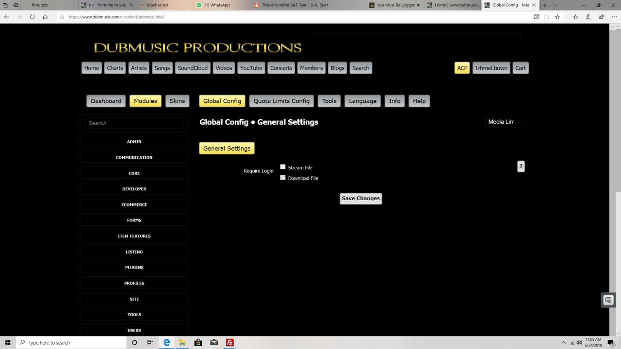
Task: Open the Action Center notifications icon
Action: click(611, 343)
